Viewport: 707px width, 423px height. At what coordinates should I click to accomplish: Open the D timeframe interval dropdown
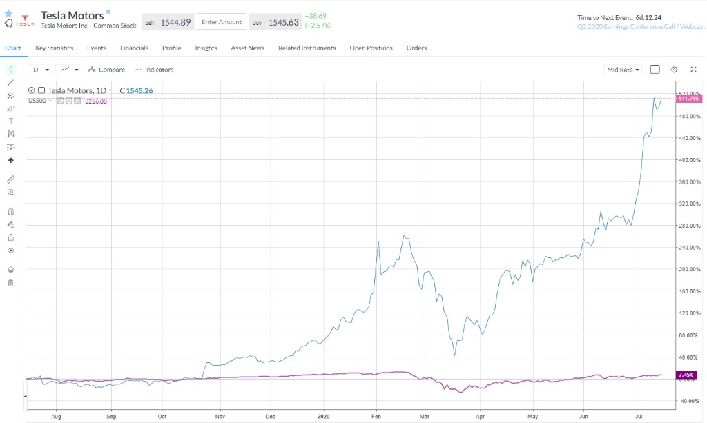pos(39,70)
